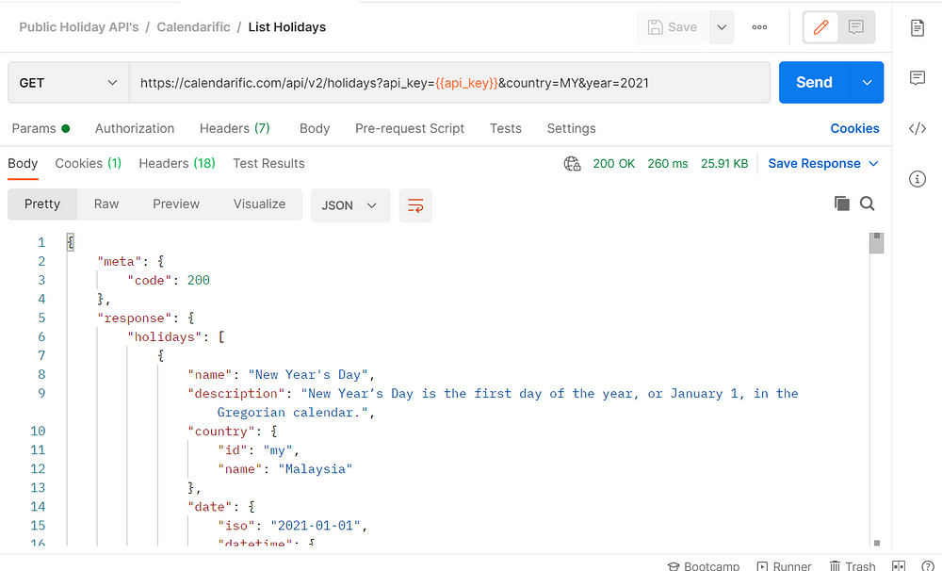Open the Cookies link
942x571 pixels.
pos(854,128)
